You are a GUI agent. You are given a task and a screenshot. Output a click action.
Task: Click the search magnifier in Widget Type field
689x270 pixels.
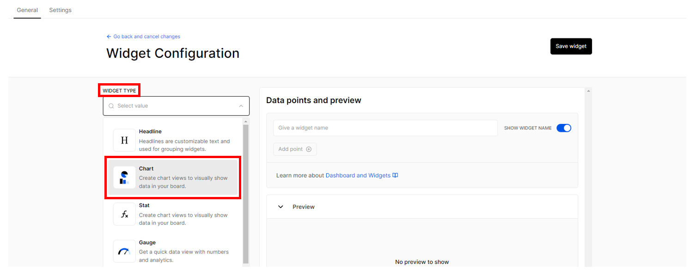[x=111, y=106]
